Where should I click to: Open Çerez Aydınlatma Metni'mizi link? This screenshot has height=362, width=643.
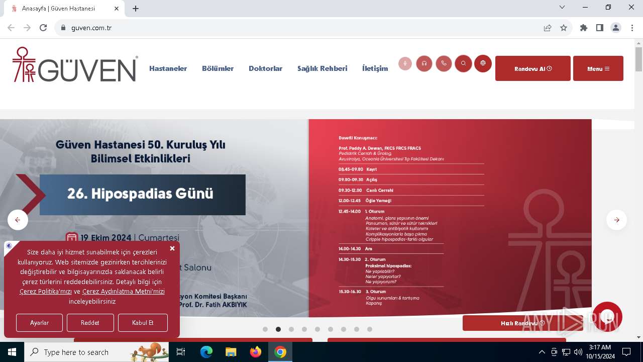point(124,292)
